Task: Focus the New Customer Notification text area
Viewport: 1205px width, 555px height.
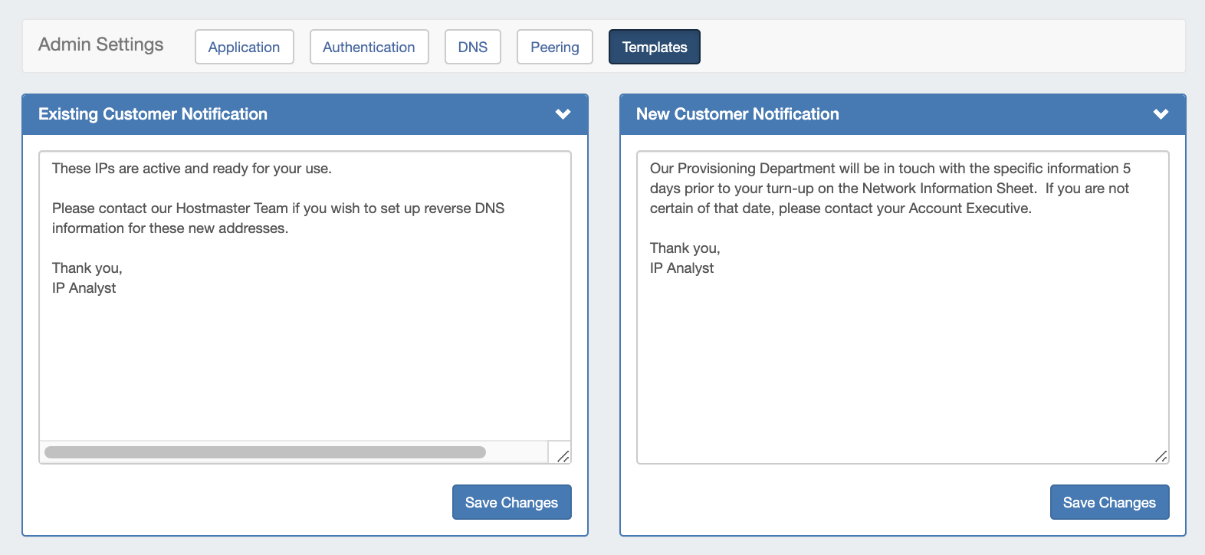Action: pyautogui.click(x=902, y=360)
